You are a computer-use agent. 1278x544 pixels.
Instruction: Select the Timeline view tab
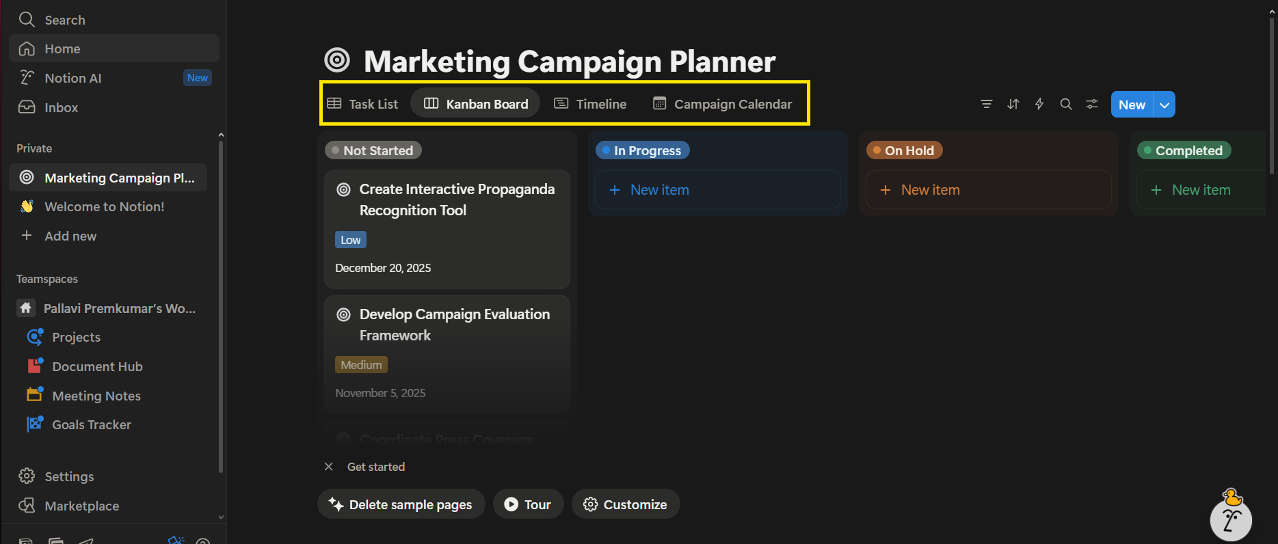[x=590, y=104]
